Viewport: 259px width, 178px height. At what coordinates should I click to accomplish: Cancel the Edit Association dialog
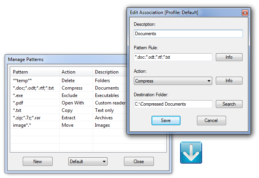click(x=211, y=120)
